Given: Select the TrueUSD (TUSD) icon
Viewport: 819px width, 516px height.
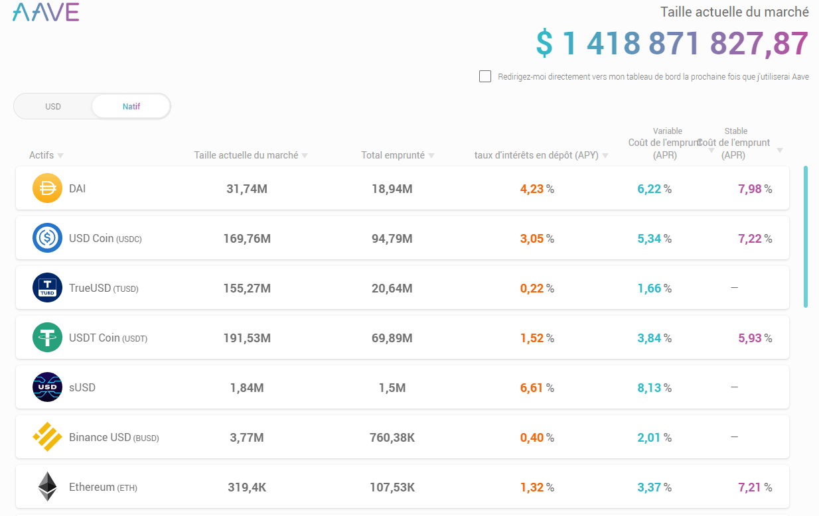Looking at the screenshot, I should (x=47, y=288).
